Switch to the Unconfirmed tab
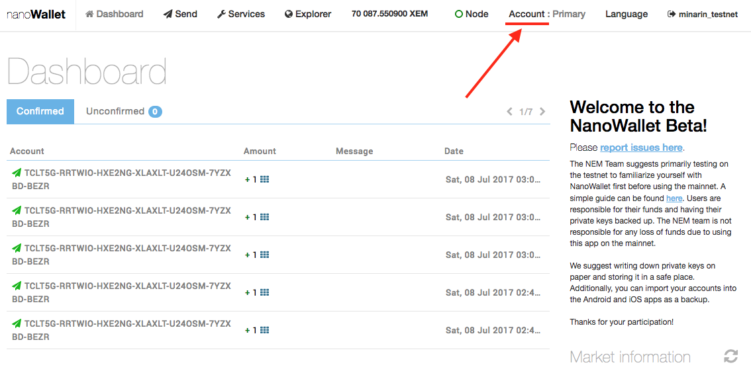Viewport: 751px width, 375px height. coord(124,112)
